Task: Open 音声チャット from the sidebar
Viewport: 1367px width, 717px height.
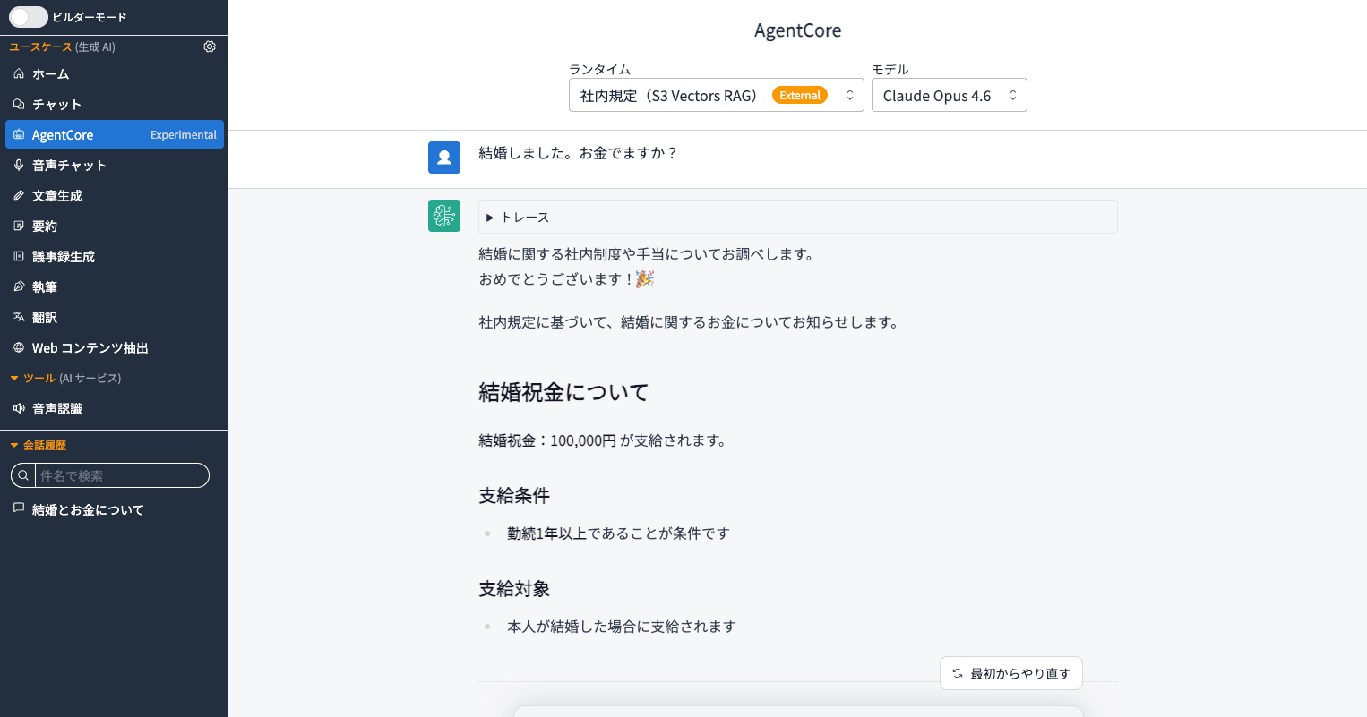Action: [x=114, y=166]
